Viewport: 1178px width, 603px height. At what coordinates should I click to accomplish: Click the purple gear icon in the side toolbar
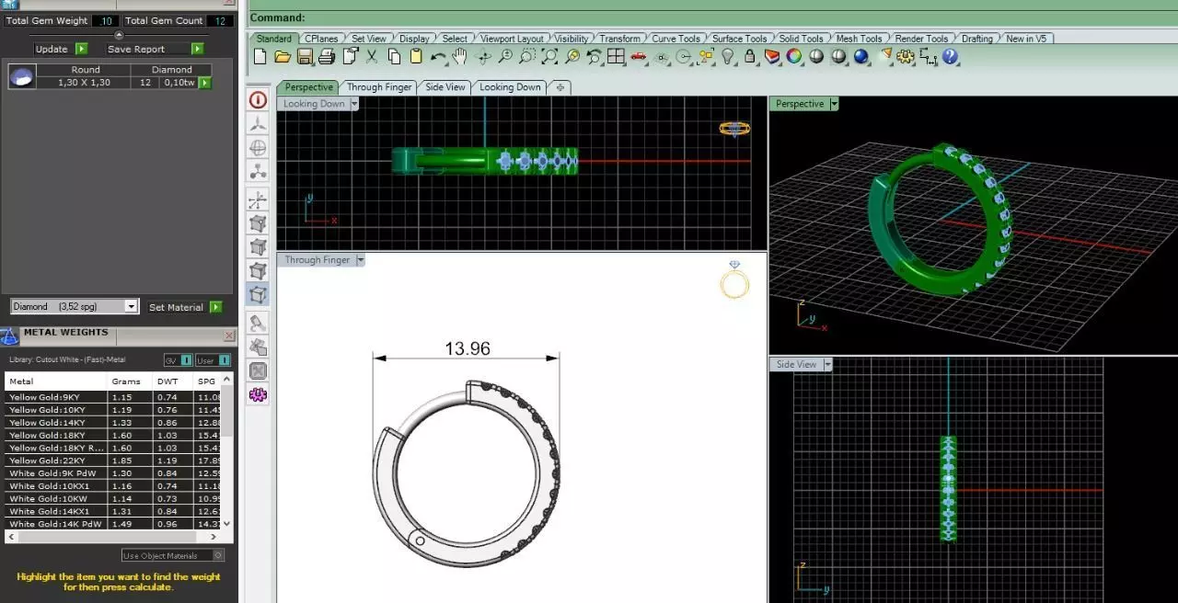pyautogui.click(x=258, y=395)
